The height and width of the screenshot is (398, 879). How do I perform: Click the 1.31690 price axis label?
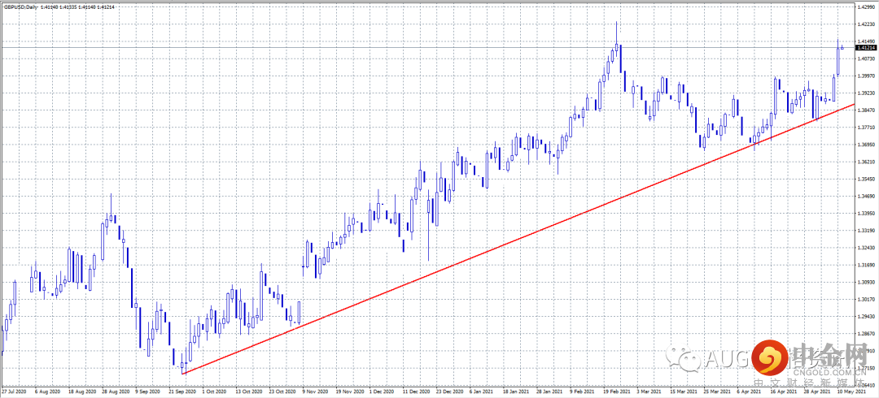click(867, 265)
